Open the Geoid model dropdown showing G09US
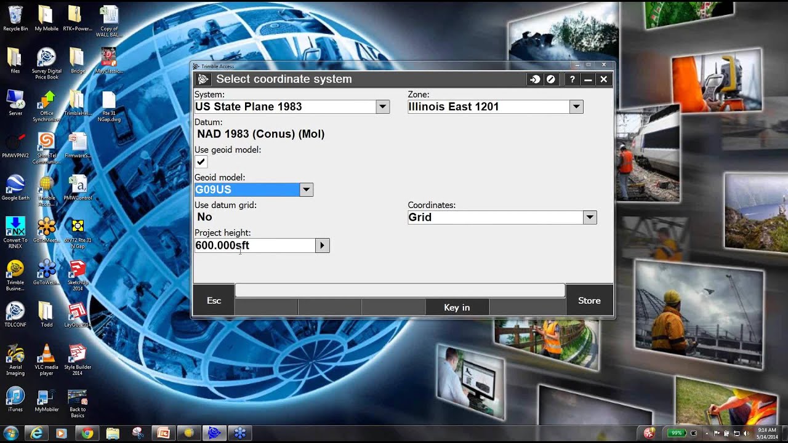 (306, 190)
